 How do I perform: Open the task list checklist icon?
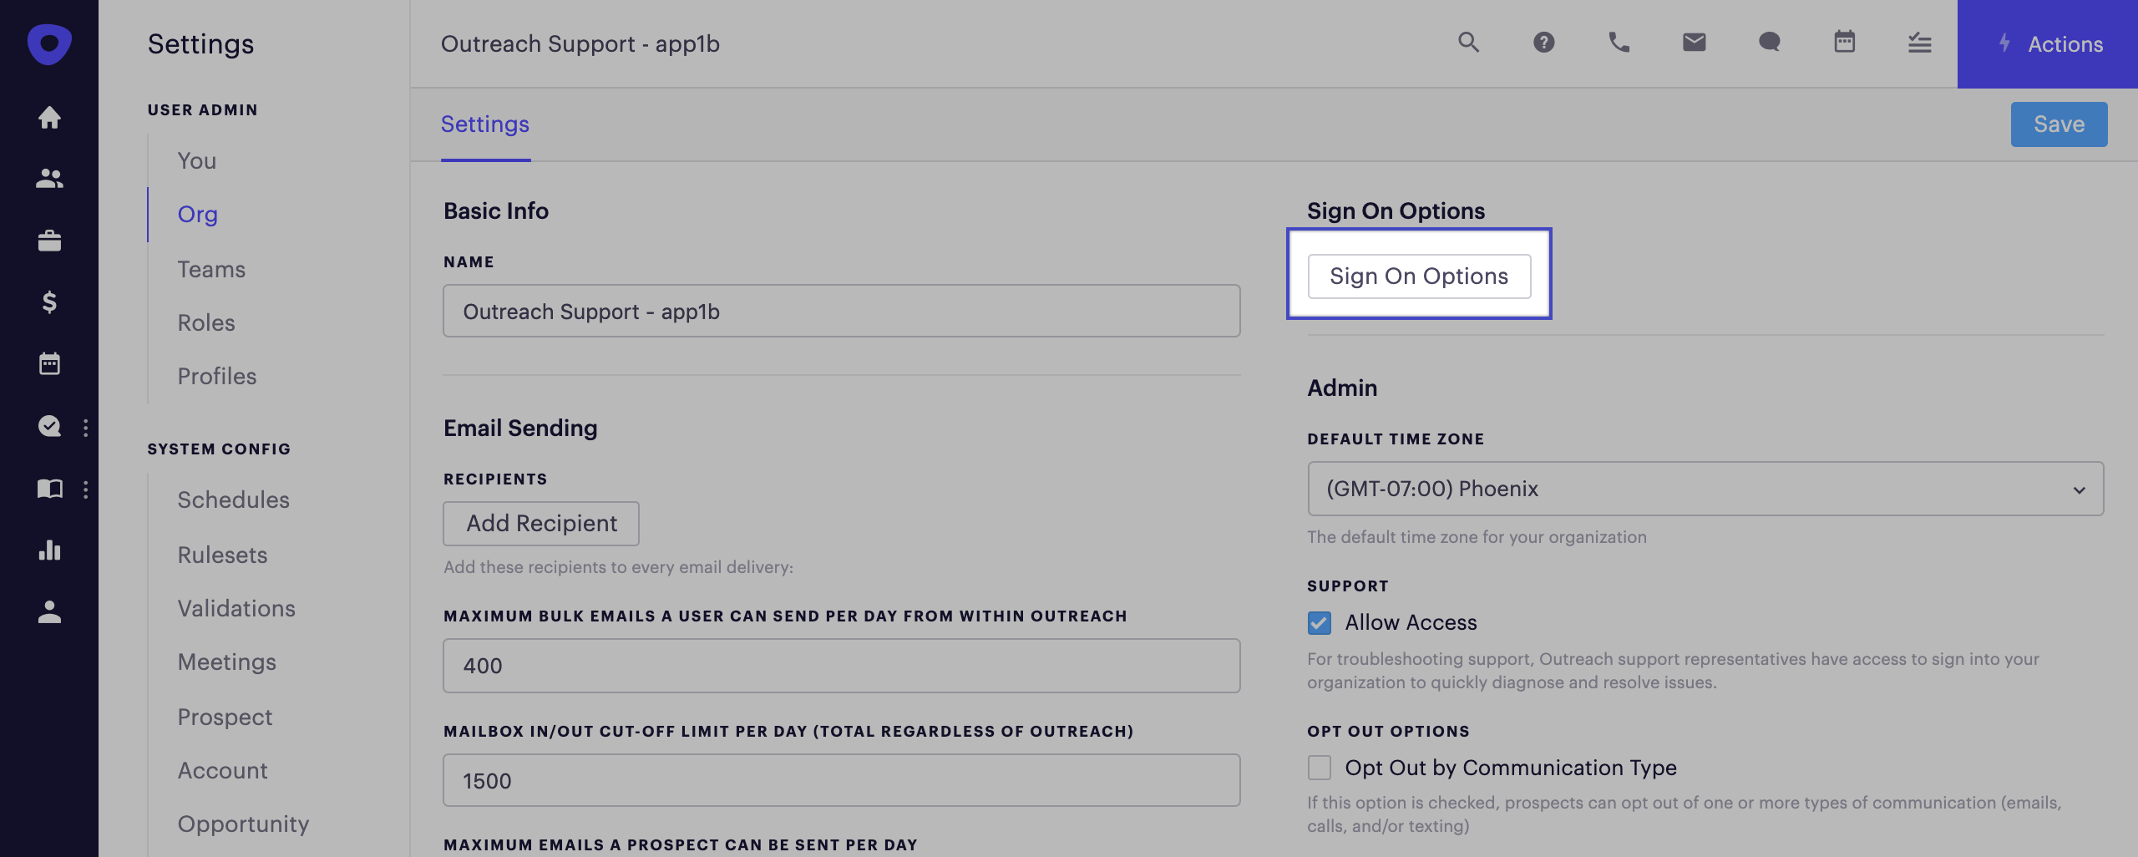click(1919, 42)
